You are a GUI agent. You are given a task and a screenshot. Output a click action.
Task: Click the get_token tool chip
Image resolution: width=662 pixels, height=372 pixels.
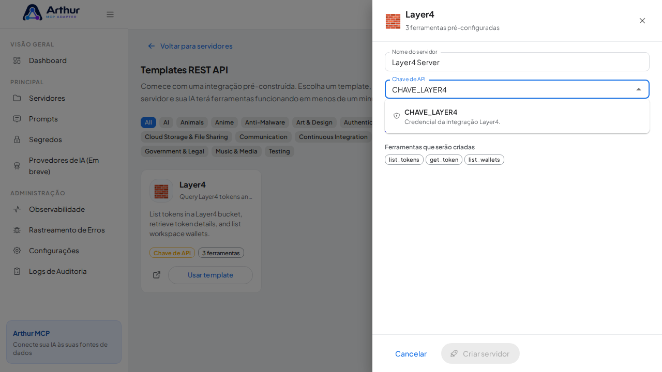[444, 160]
